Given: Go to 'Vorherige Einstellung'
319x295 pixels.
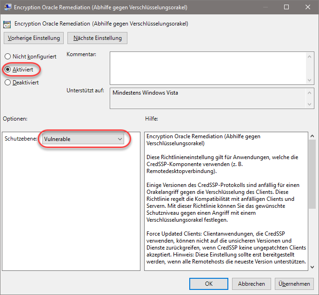Looking at the screenshot, I should 33,38.
